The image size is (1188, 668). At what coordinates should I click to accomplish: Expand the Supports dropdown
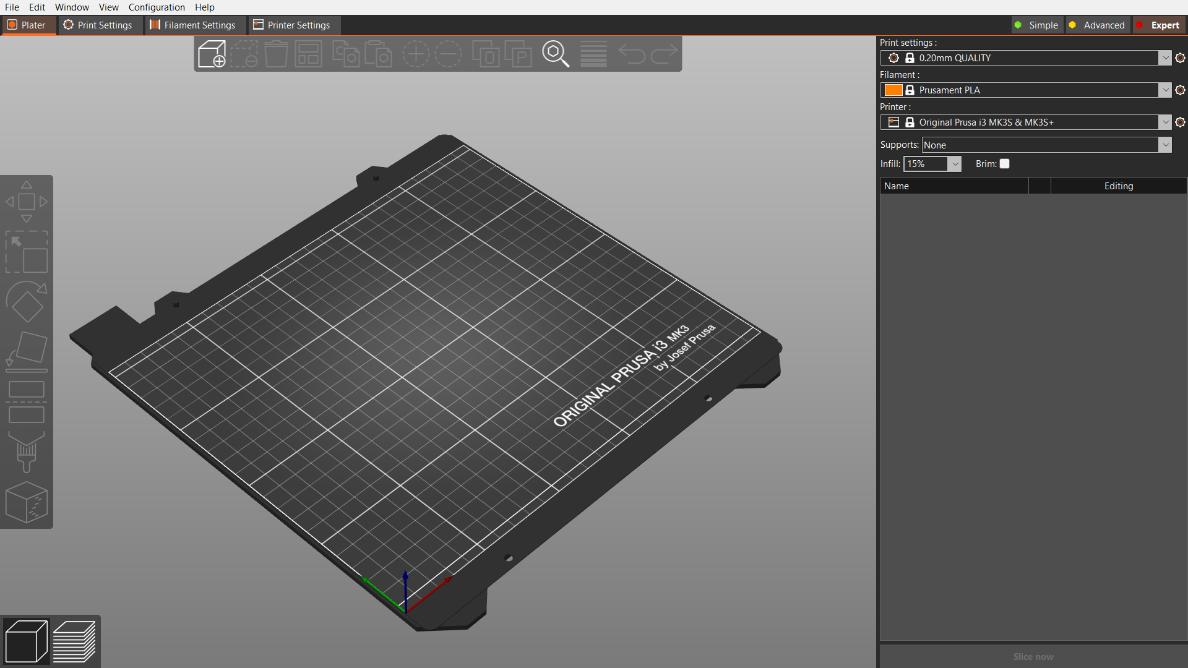pos(1165,145)
